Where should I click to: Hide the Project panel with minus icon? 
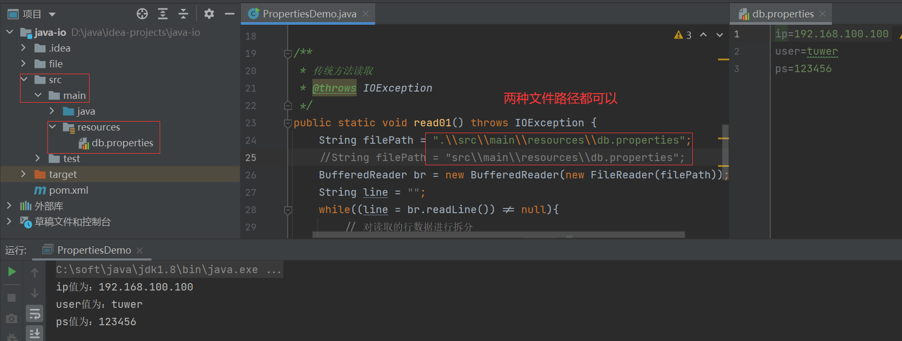[230, 14]
